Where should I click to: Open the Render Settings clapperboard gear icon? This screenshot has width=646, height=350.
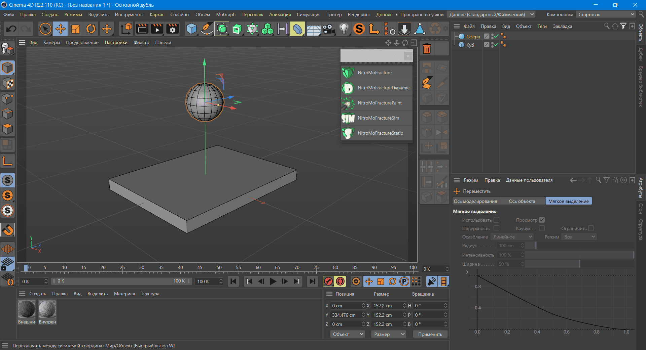coord(173,29)
